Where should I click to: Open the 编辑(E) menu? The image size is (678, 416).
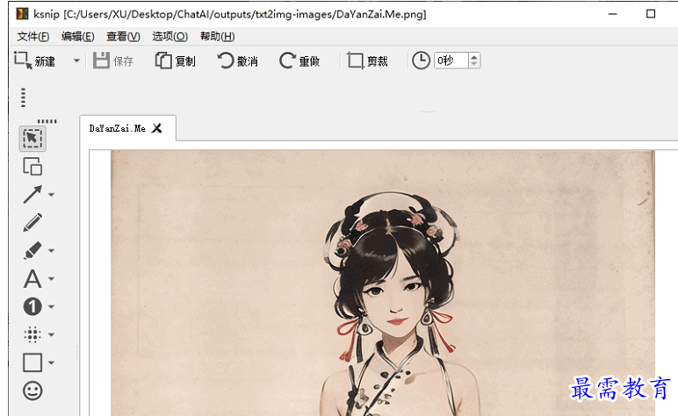click(x=77, y=36)
